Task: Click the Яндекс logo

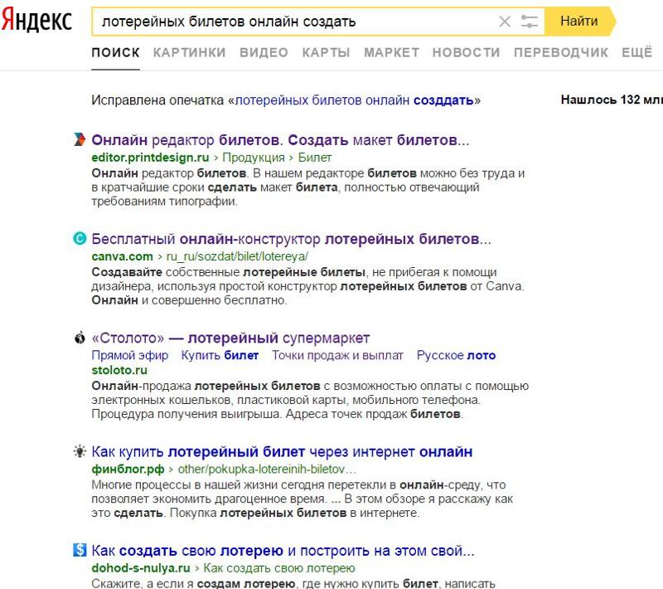Action: tap(36, 20)
